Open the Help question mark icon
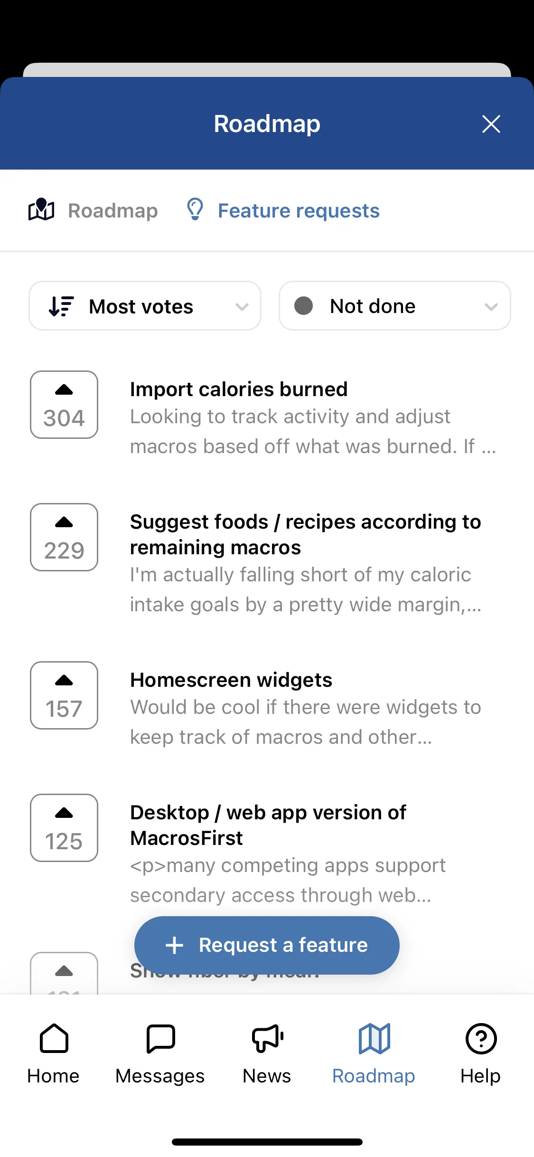 click(481, 1038)
